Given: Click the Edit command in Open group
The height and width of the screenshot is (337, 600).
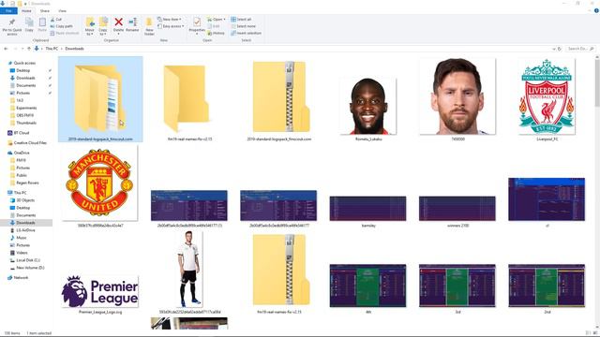Looking at the screenshot, I should click(x=214, y=26).
